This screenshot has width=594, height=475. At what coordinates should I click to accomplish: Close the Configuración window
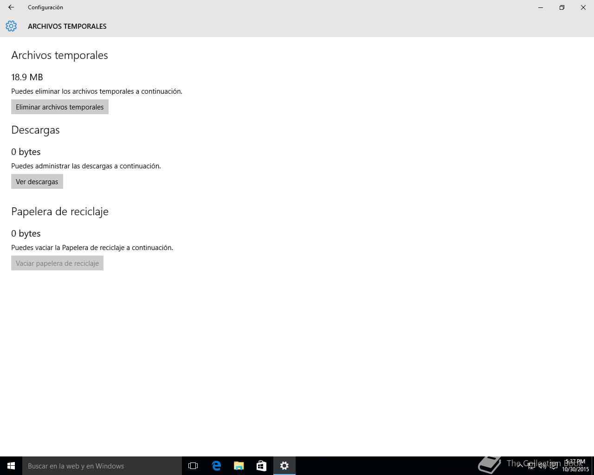coord(583,7)
